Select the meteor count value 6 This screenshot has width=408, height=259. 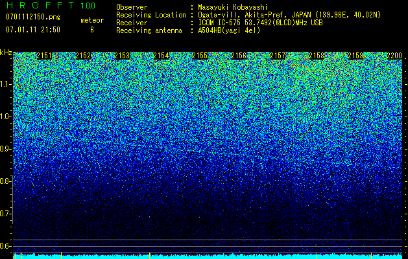click(x=92, y=30)
